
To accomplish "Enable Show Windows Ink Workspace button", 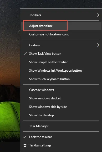I will coord(61,71).
